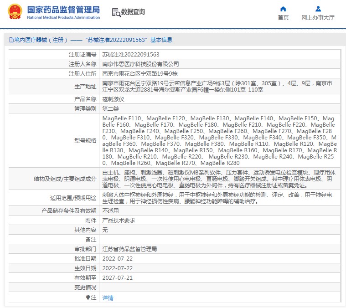Viewport: 346px width, 308px height.
Task: Click the 产品技术要求 attachment value
Action: (x=119, y=220)
